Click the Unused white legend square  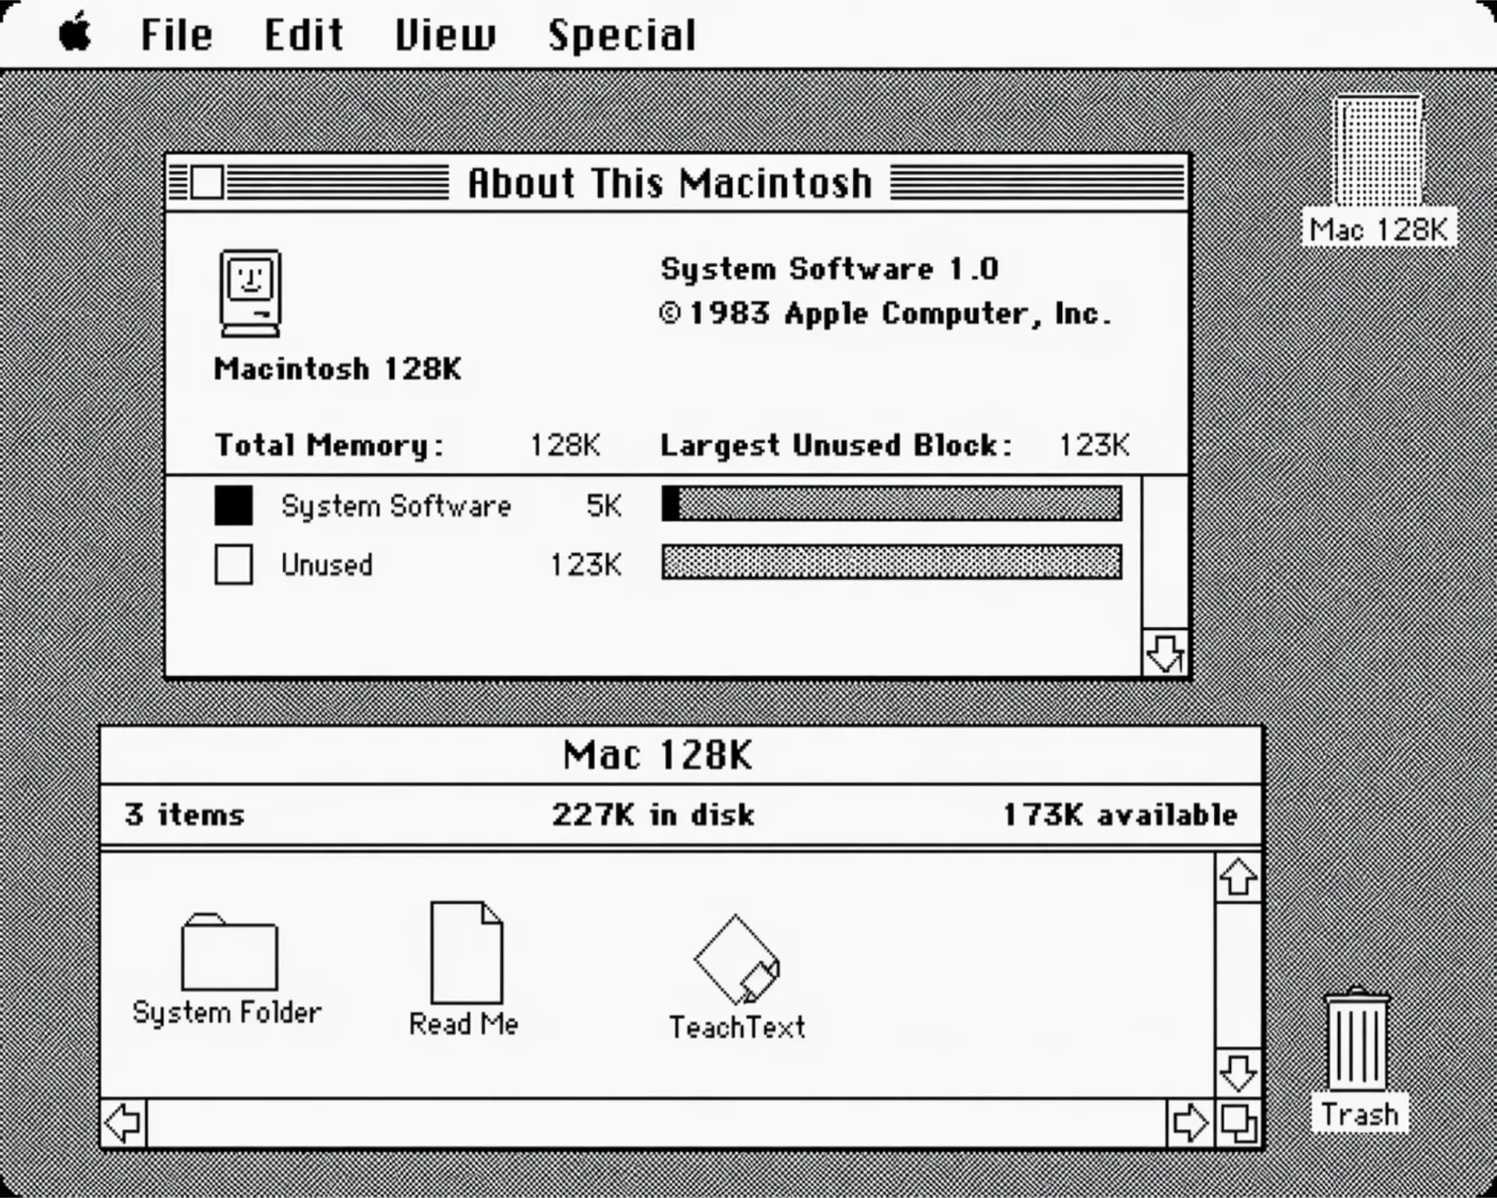[x=233, y=566]
